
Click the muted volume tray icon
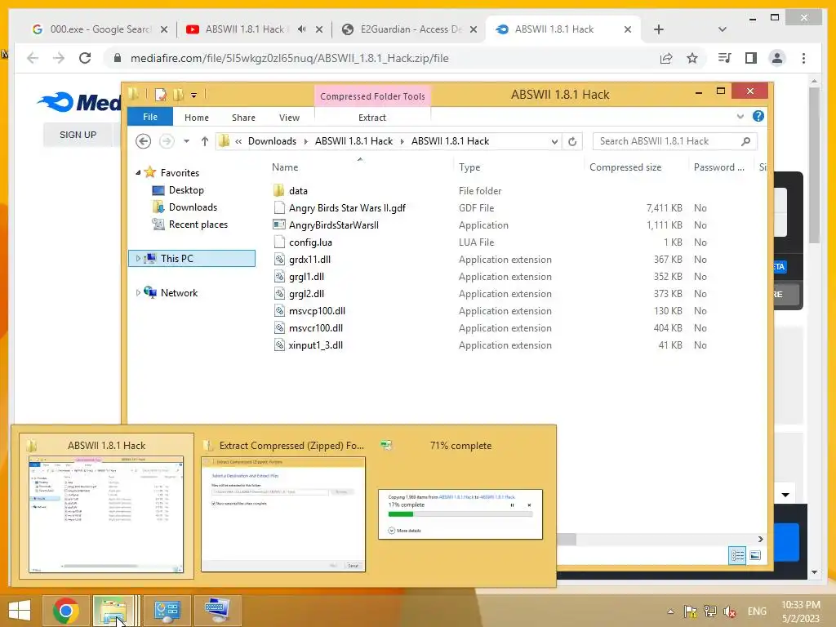point(730,611)
